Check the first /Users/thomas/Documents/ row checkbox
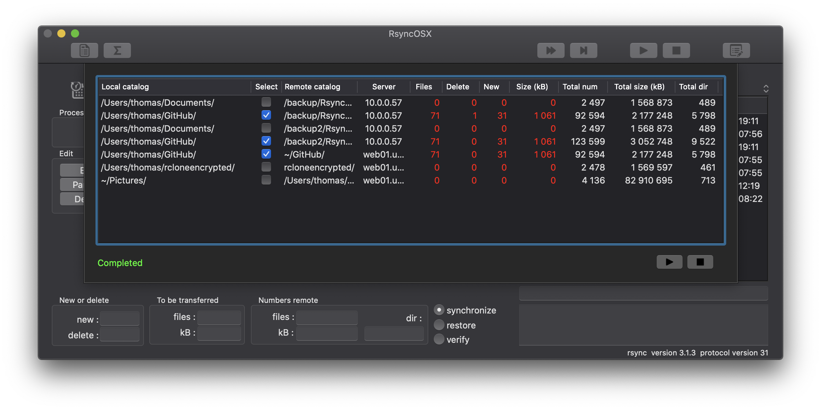The width and height of the screenshot is (821, 410). click(x=266, y=102)
